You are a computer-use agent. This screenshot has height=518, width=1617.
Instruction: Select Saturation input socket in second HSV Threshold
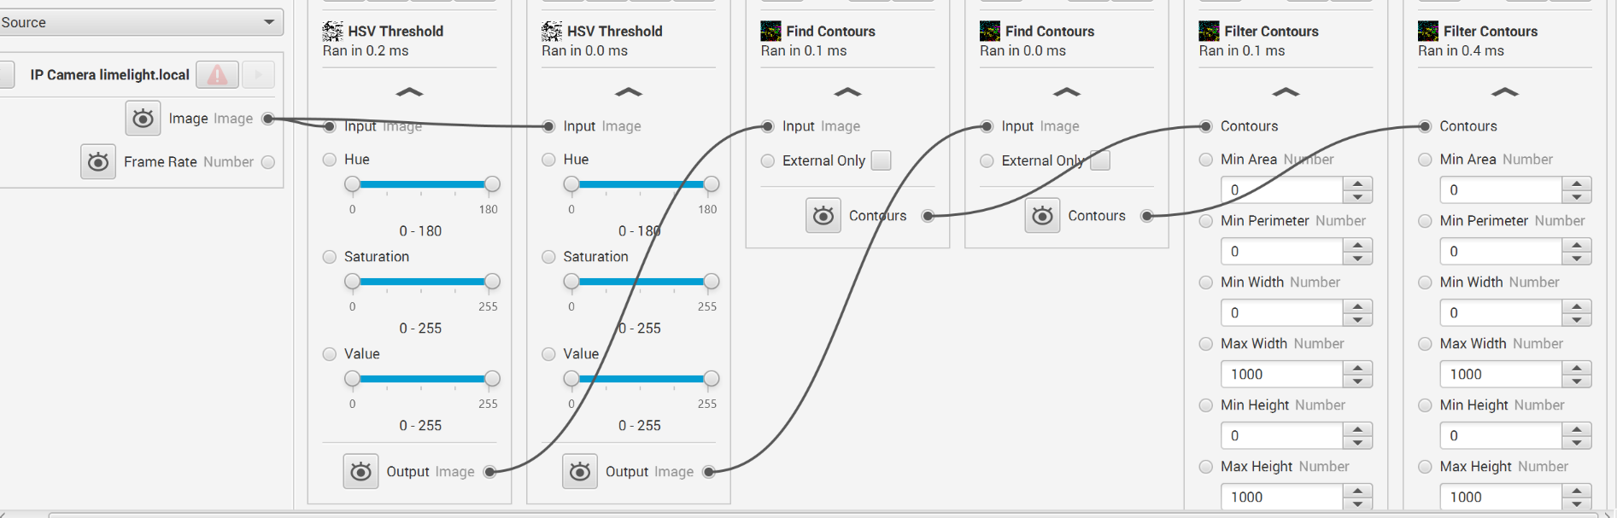(548, 257)
